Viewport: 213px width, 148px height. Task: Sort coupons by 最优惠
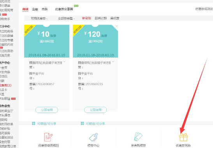115,18
